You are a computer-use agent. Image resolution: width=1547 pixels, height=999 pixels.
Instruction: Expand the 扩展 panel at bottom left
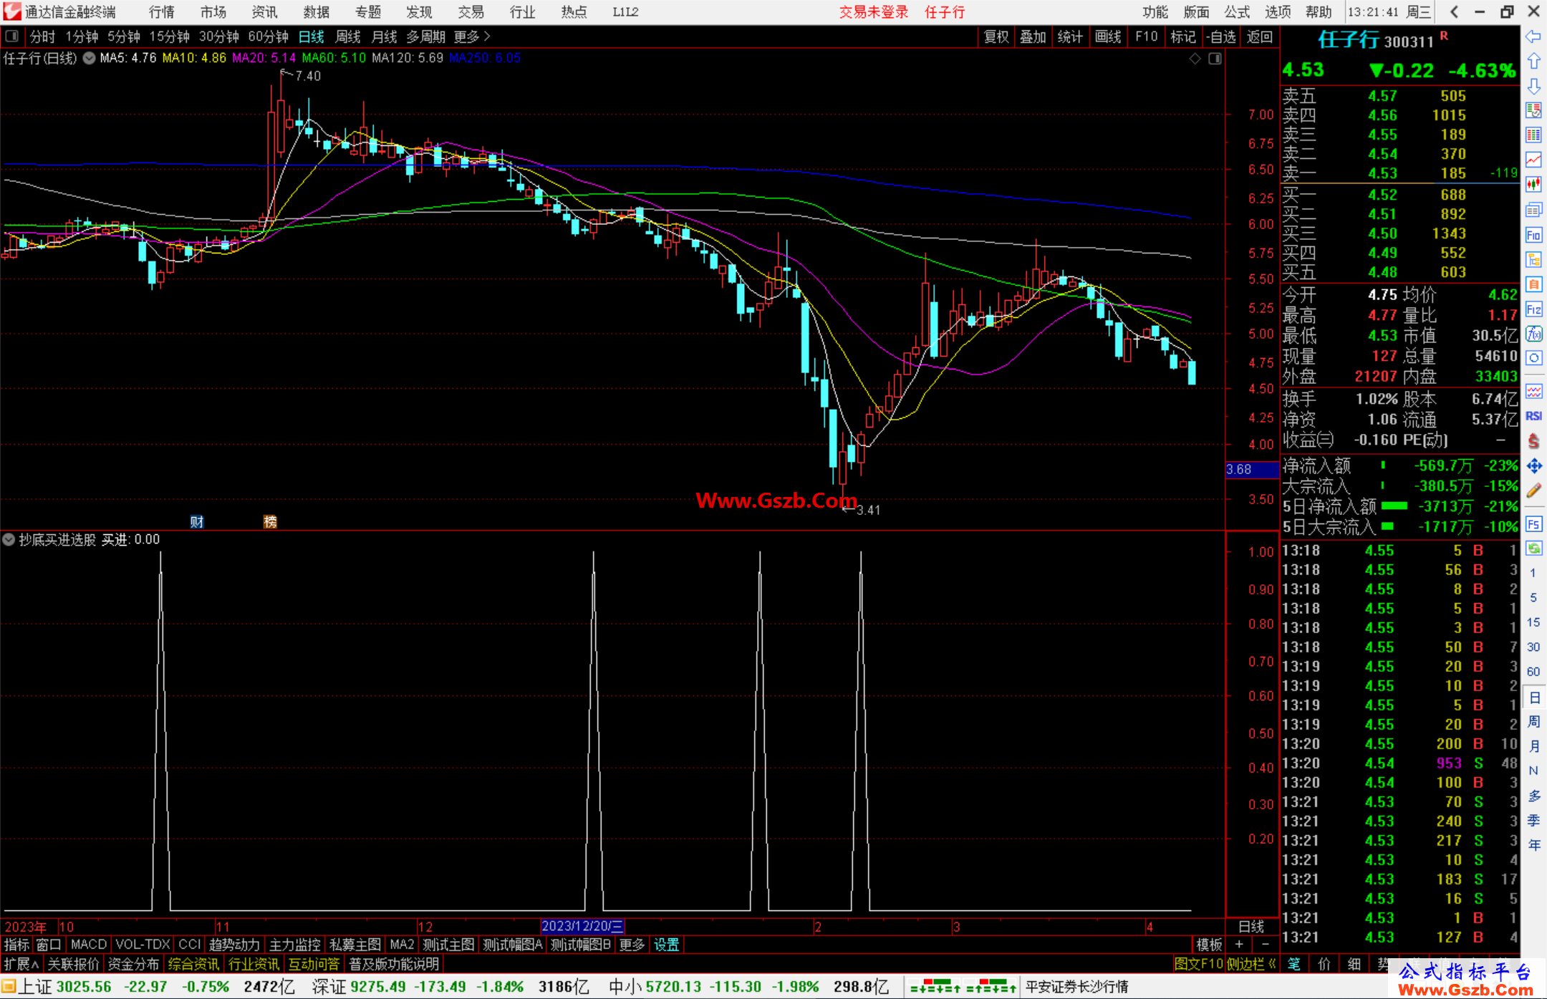[x=21, y=964]
